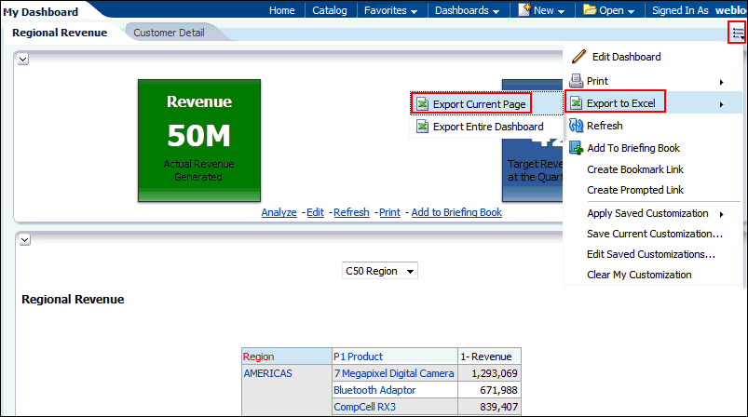Choose Edit Saved Customizations
The image size is (748, 417).
(651, 254)
